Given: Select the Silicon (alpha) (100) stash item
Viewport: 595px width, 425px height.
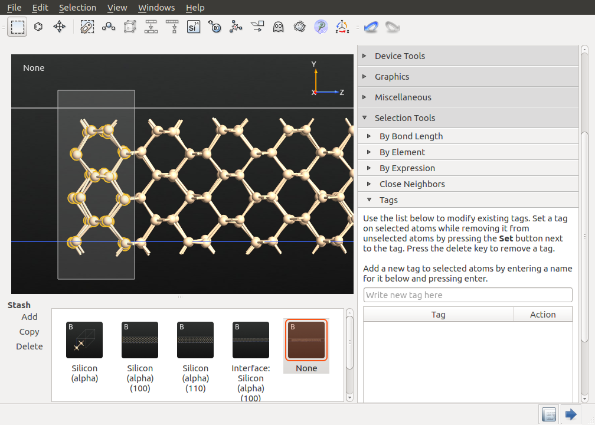Looking at the screenshot, I should 140,357.
